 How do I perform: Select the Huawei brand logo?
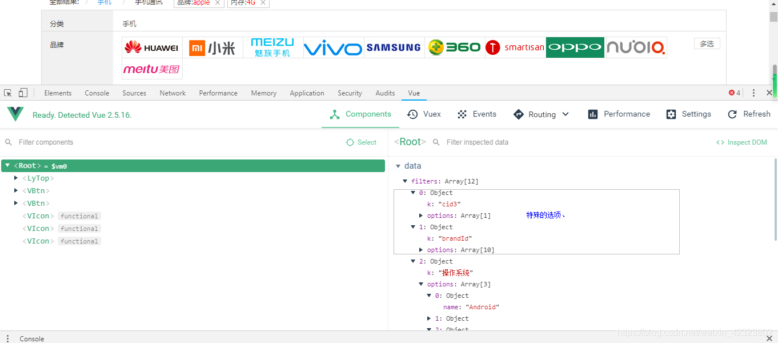(152, 47)
